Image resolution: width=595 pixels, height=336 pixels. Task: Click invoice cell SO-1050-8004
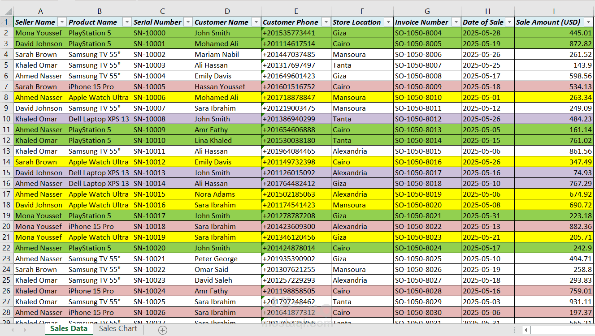tap(427, 33)
